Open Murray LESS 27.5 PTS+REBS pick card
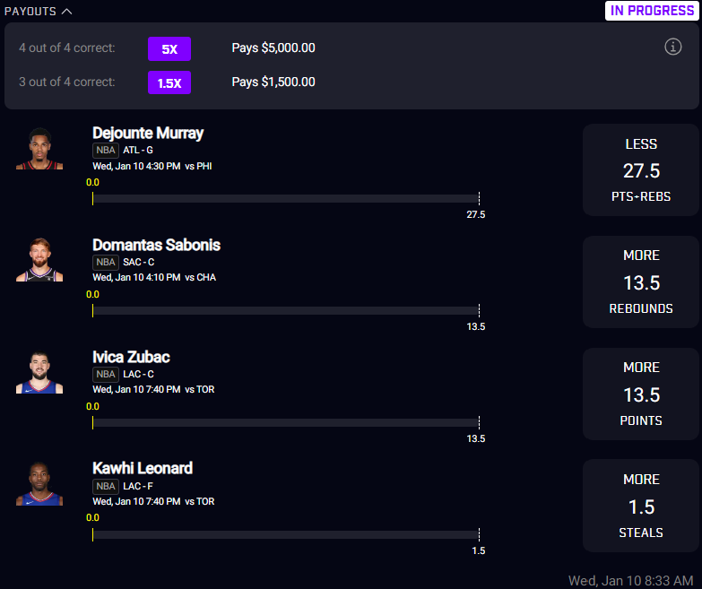 641,170
